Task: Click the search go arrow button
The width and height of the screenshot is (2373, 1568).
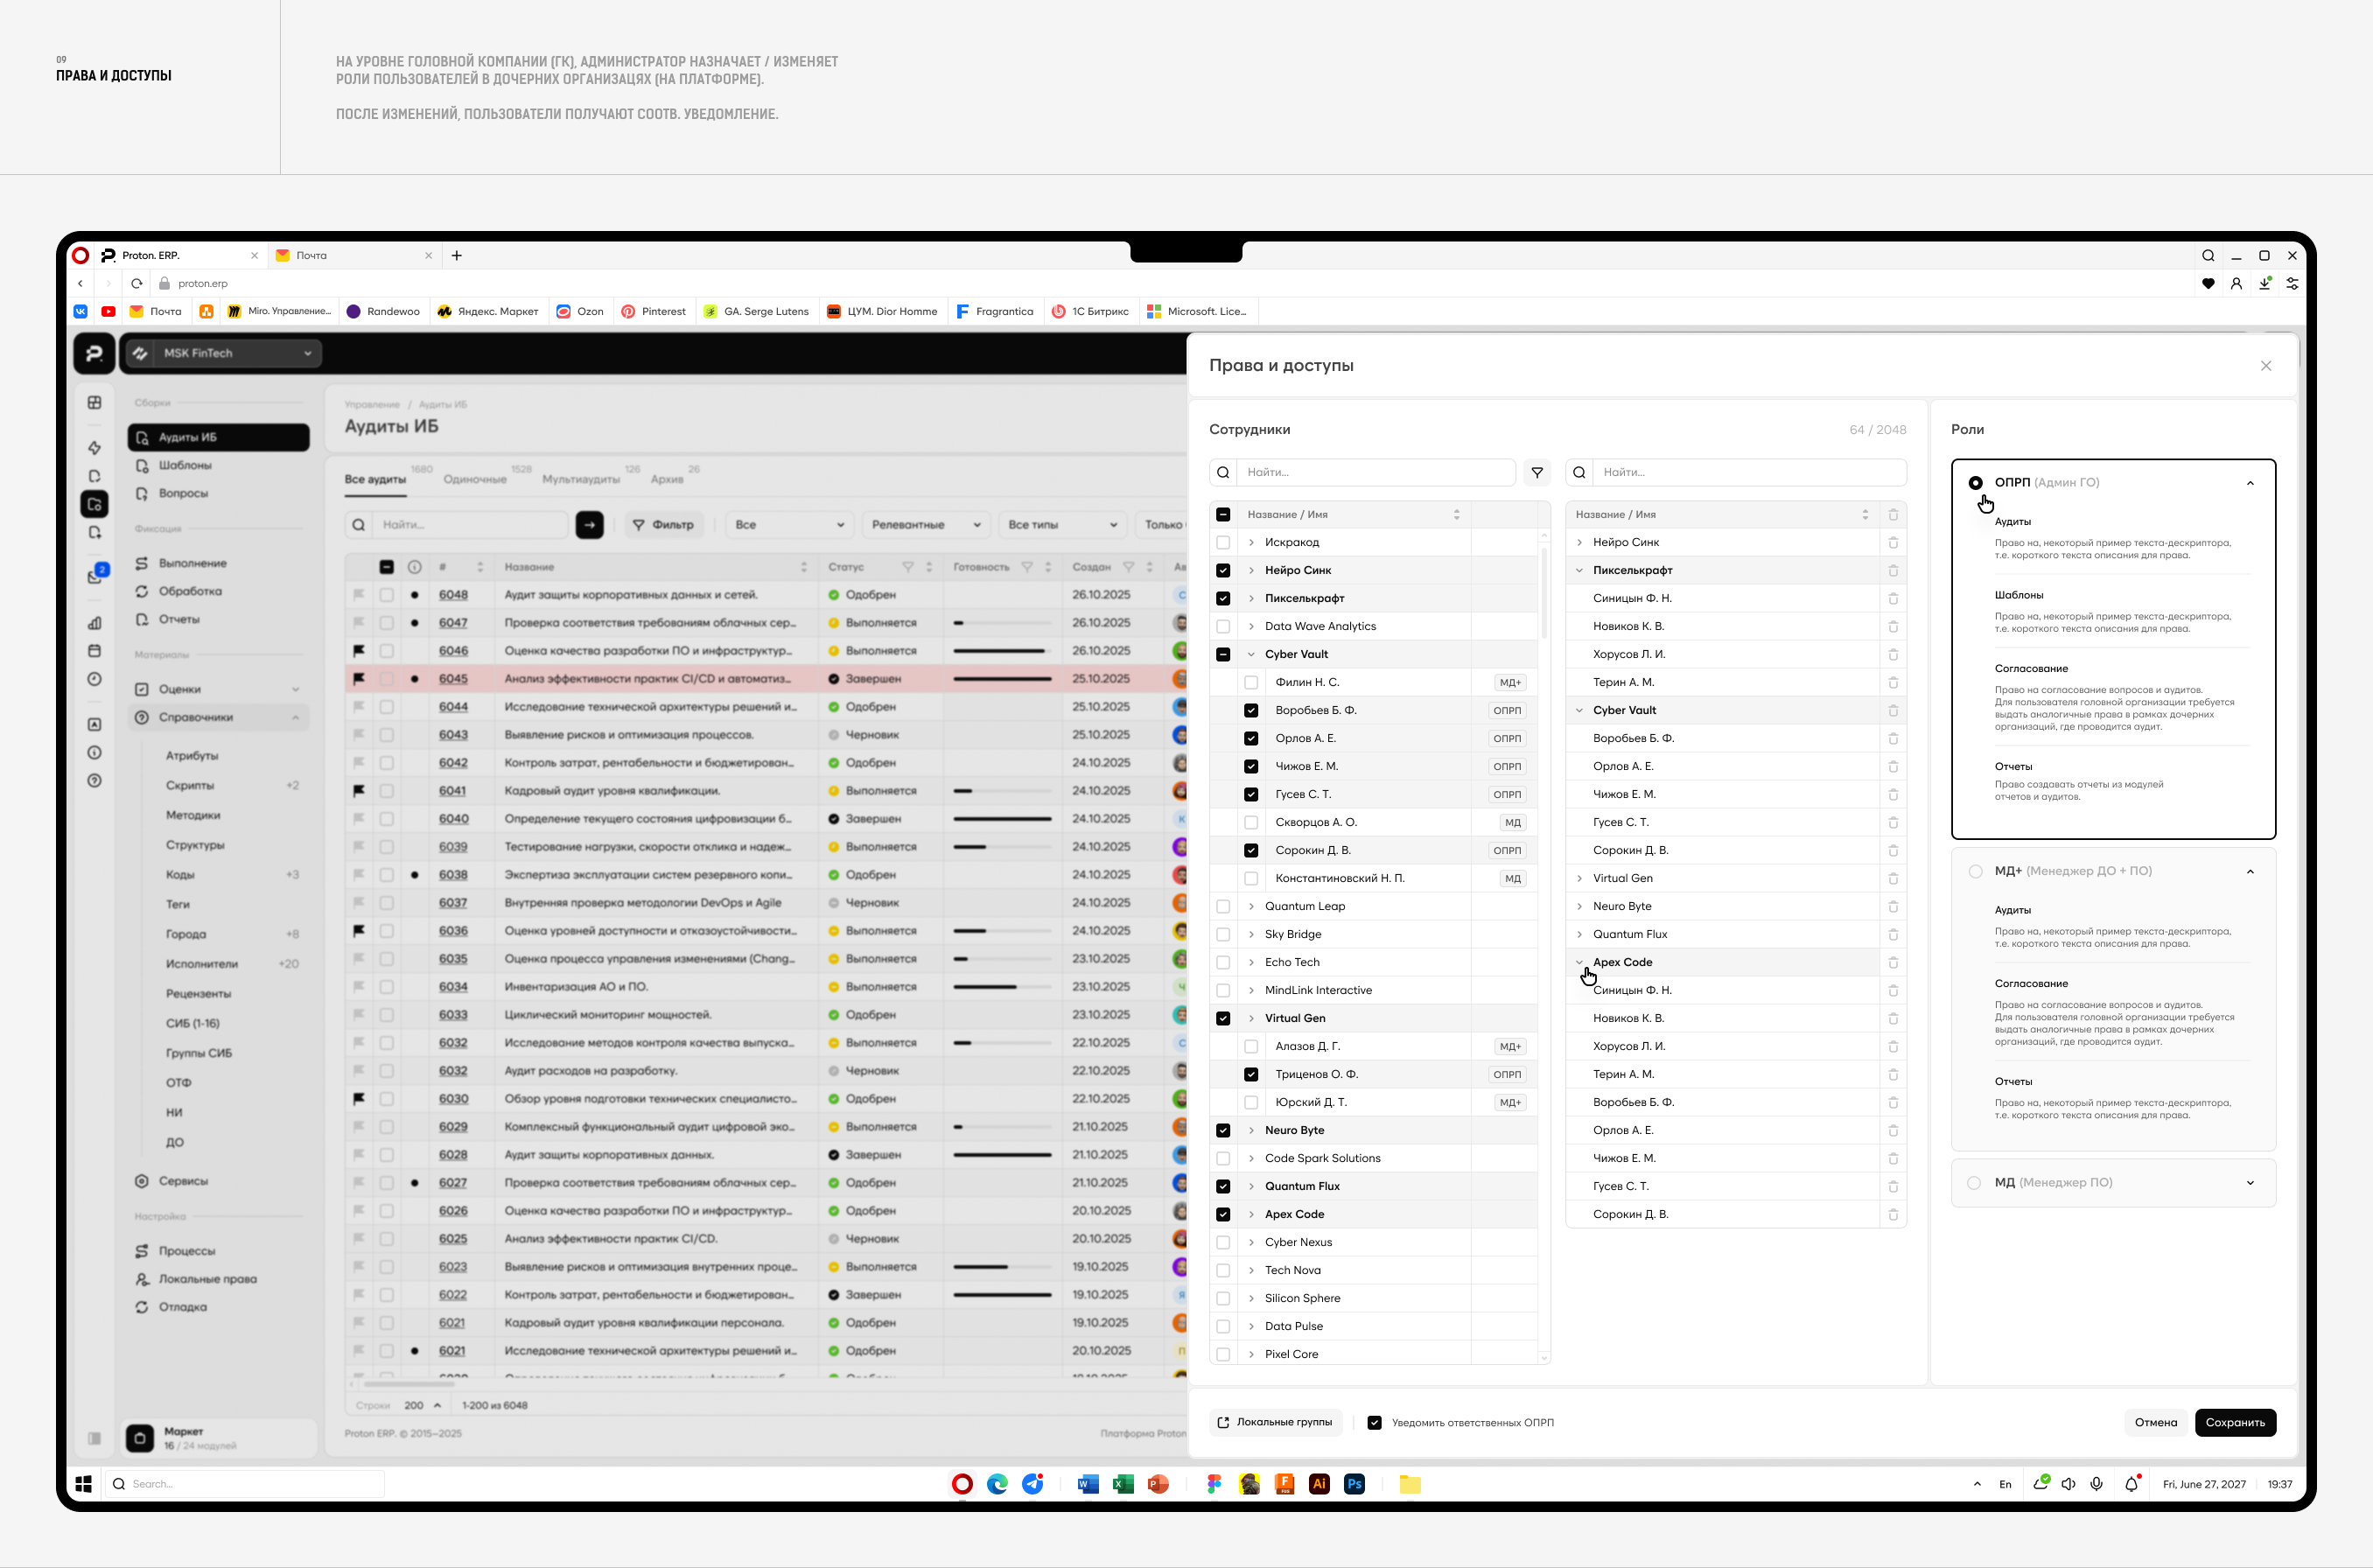Action: coord(589,525)
